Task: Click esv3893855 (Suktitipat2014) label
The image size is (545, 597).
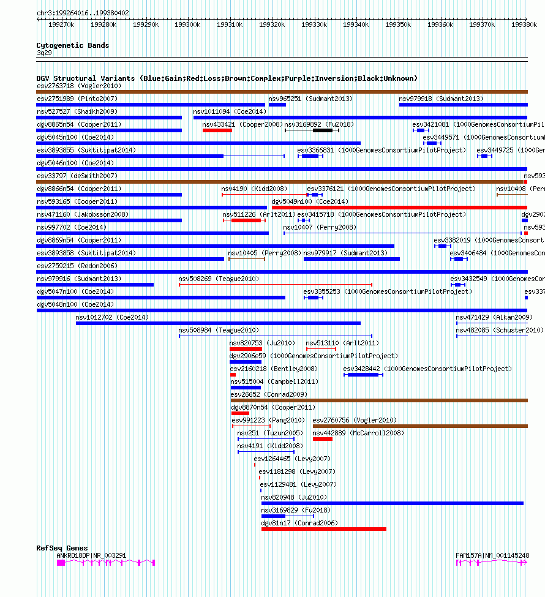Action: pyautogui.click(x=86, y=151)
